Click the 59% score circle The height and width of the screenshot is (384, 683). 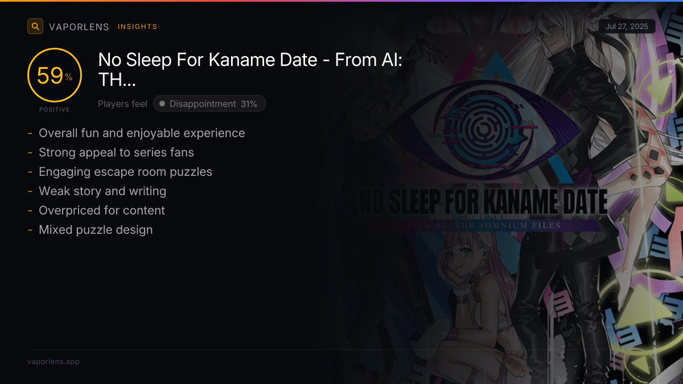[55, 76]
